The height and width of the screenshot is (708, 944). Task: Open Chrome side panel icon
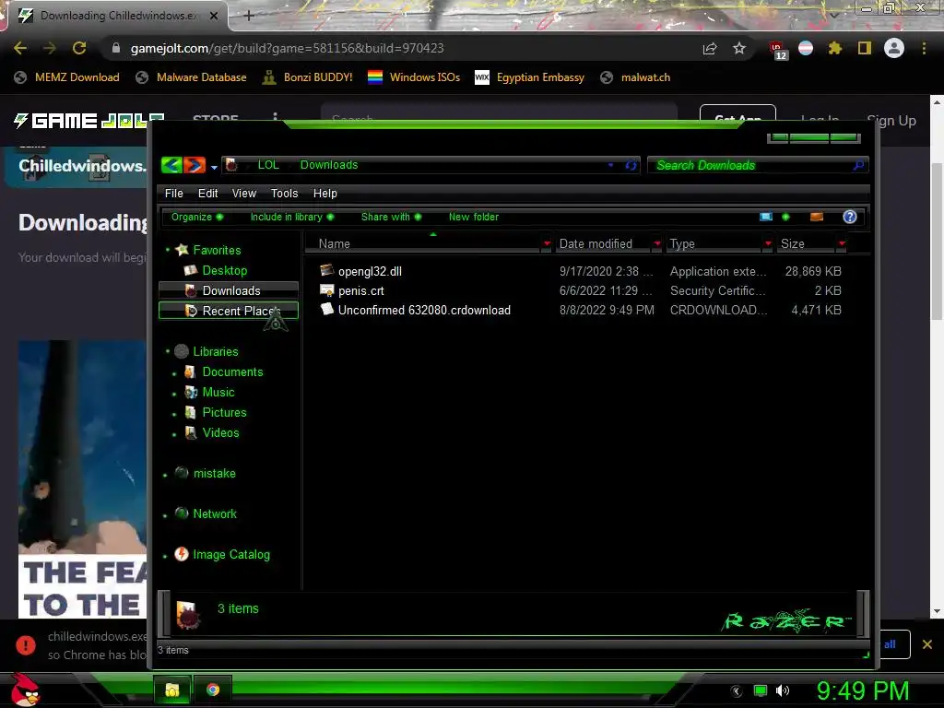(x=865, y=48)
